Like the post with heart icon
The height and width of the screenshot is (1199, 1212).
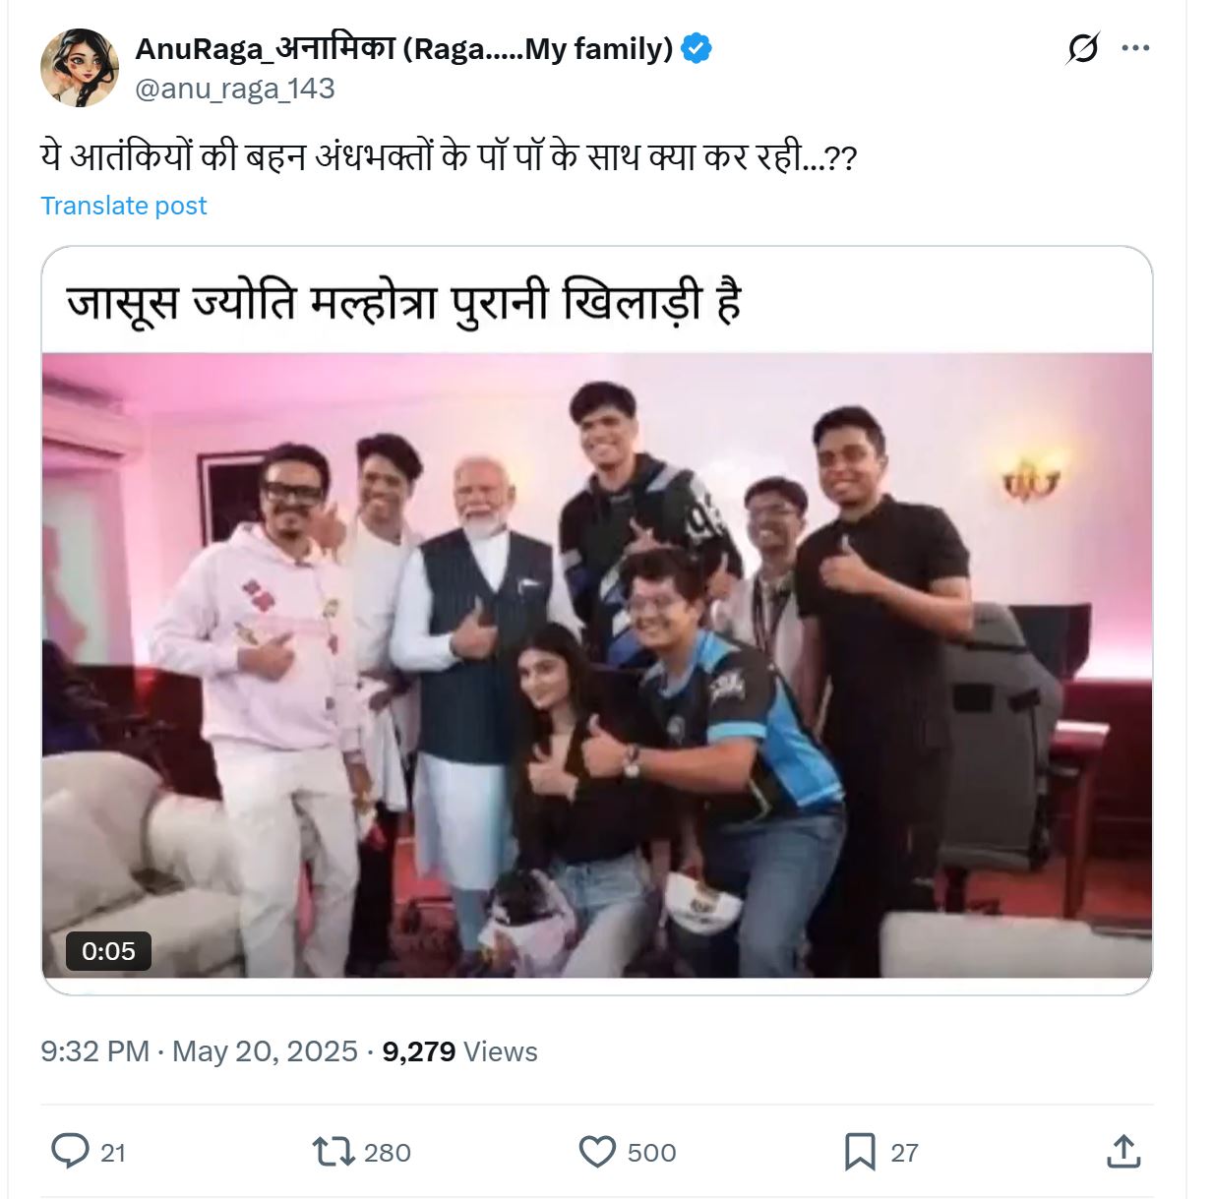(x=597, y=1152)
